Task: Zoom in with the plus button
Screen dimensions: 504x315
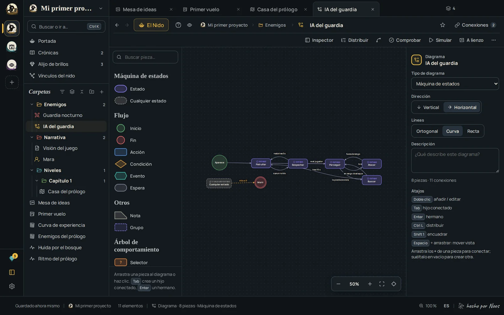Action: pos(370,284)
